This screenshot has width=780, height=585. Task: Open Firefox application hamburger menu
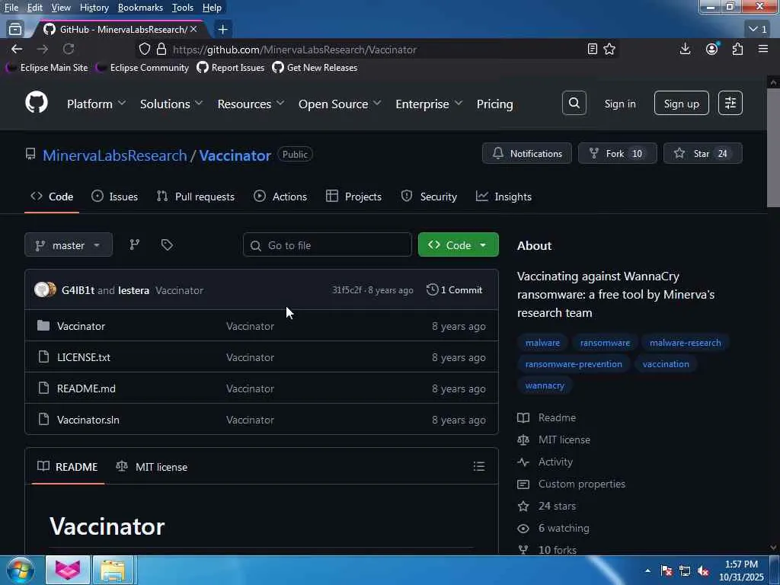point(763,49)
